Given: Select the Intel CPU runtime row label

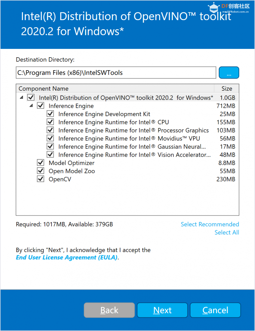Looking at the screenshot, I should (114, 122).
